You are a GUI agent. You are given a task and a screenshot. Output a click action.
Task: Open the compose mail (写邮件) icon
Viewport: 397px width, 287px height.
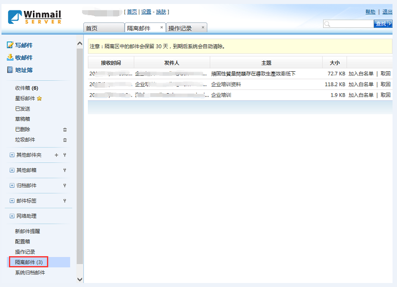point(10,45)
